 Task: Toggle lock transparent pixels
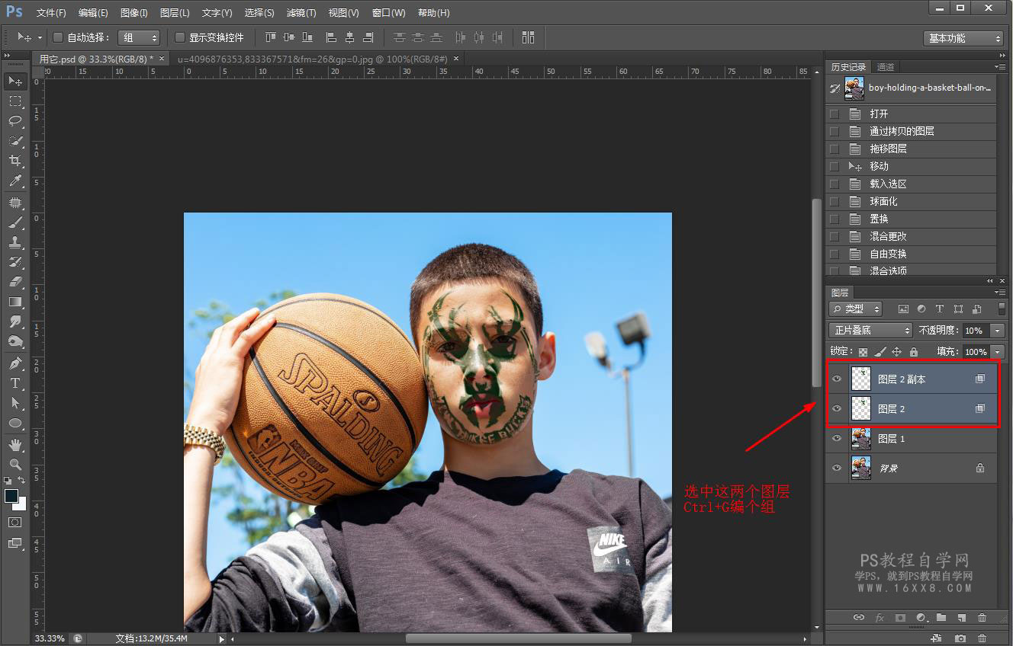coord(863,352)
